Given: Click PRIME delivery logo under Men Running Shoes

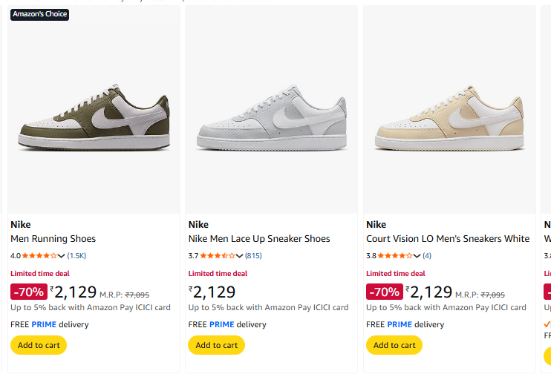Looking at the screenshot, I should click(x=45, y=324).
